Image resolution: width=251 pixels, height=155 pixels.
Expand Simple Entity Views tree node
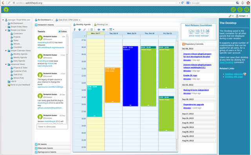pos(6,27)
